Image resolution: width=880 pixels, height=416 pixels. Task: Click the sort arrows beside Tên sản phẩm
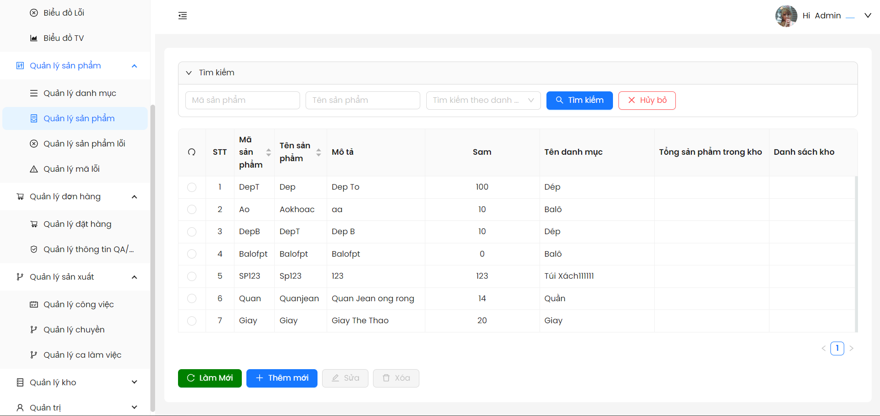pyautogui.click(x=318, y=152)
